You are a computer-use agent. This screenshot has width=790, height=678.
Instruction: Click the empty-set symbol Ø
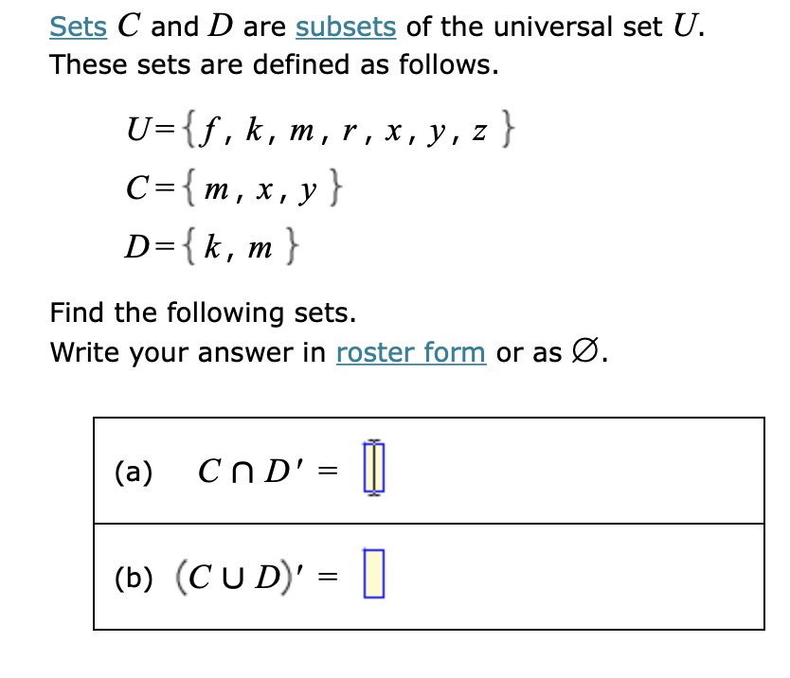584,350
